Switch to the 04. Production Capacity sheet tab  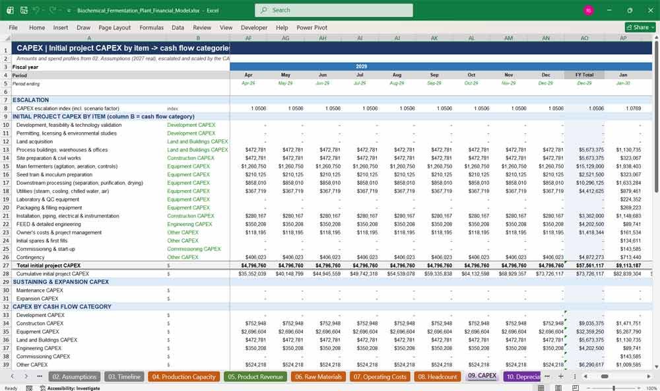click(x=184, y=376)
